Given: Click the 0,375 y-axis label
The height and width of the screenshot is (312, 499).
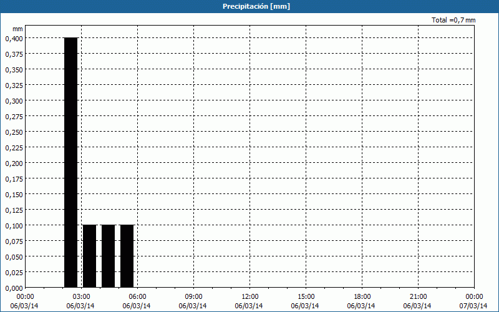Looking at the screenshot, I should point(14,54).
